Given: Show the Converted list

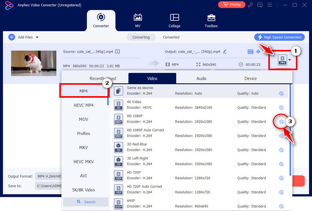Looking at the screenshot, I should tap(171, 37).
